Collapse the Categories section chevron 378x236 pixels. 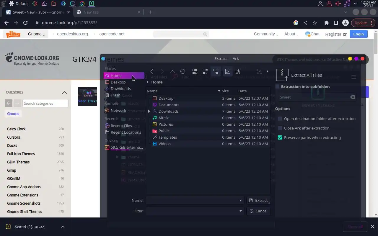pos(64,93)
